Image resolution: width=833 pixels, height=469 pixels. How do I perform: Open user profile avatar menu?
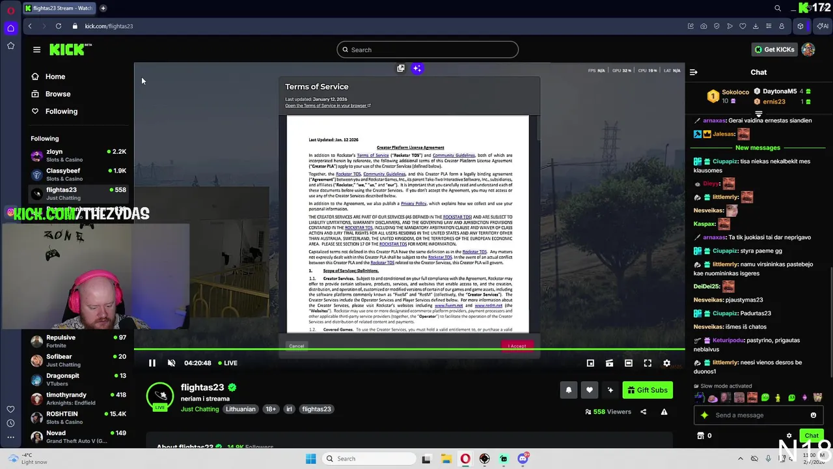coord(808,50)
